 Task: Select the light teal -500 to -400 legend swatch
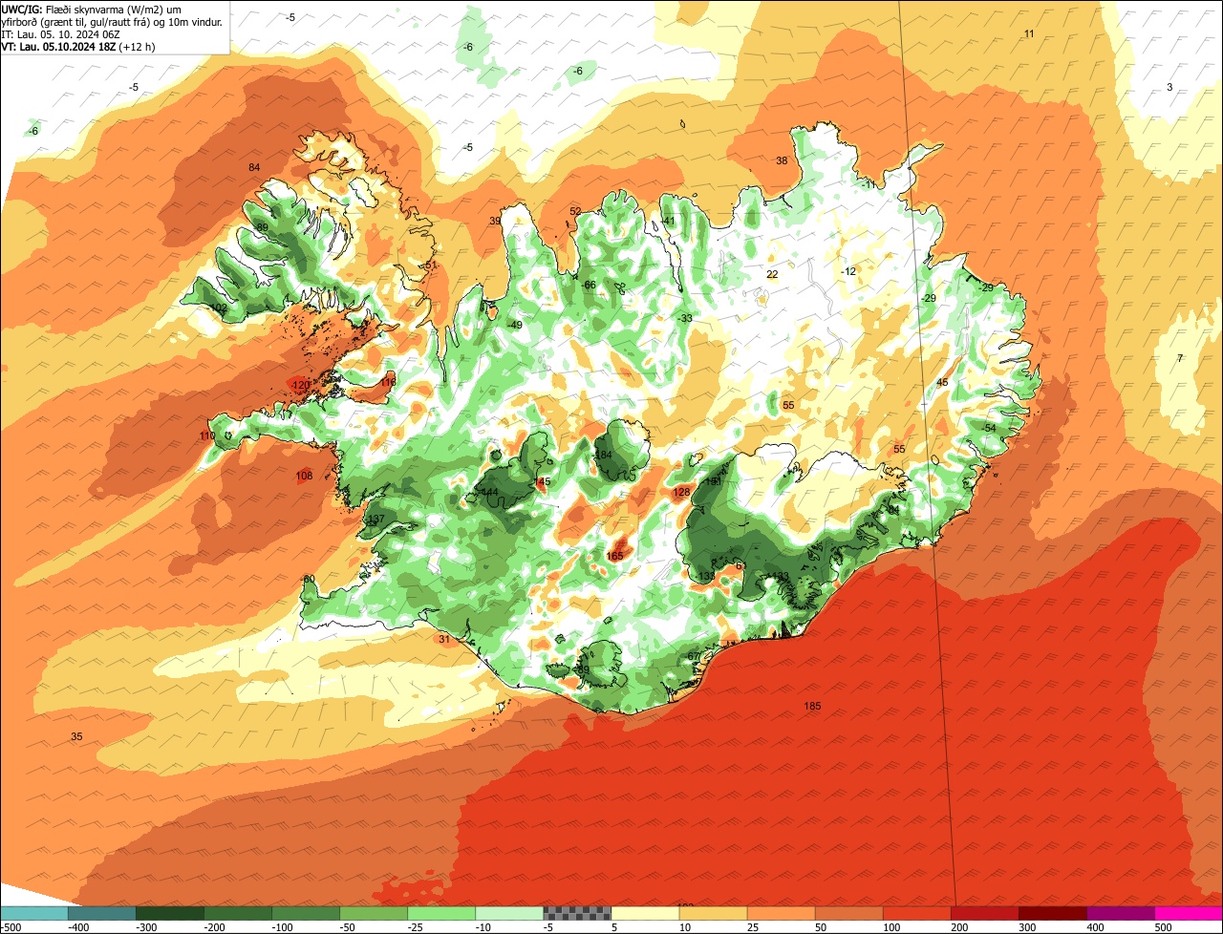coord(33,913)
